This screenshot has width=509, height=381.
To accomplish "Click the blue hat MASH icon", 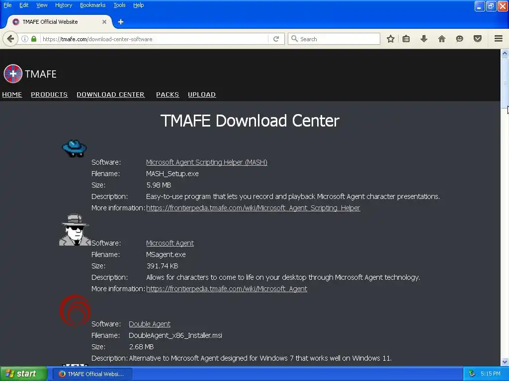I will pos(75,148).
